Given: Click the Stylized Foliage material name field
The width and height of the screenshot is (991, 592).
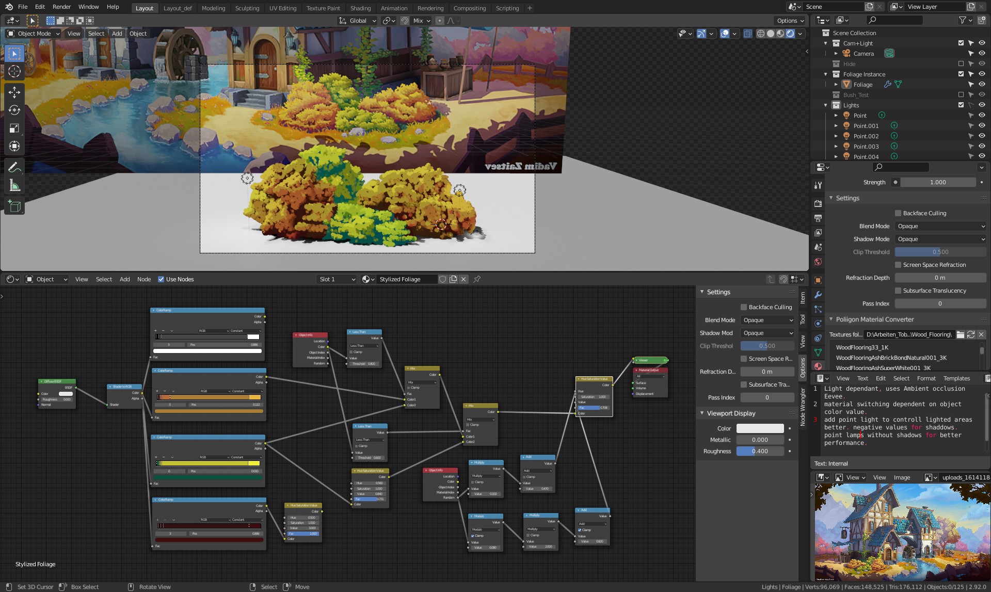Looking at the screenshot, I should (x=406, y=279).
